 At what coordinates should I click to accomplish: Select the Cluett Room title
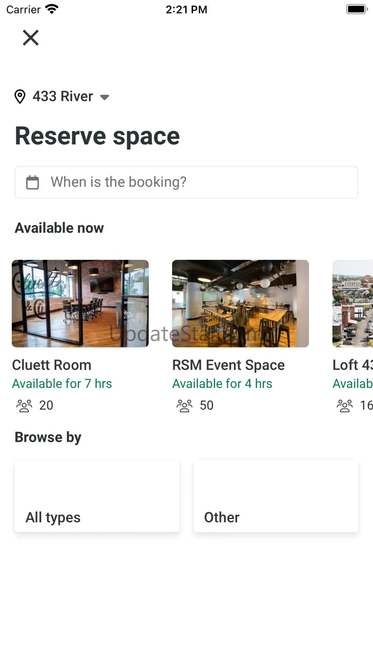click(52, 365)
